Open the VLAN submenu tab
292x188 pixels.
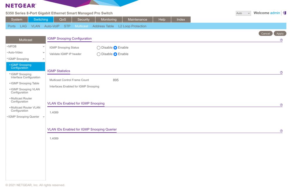(35, 26)
